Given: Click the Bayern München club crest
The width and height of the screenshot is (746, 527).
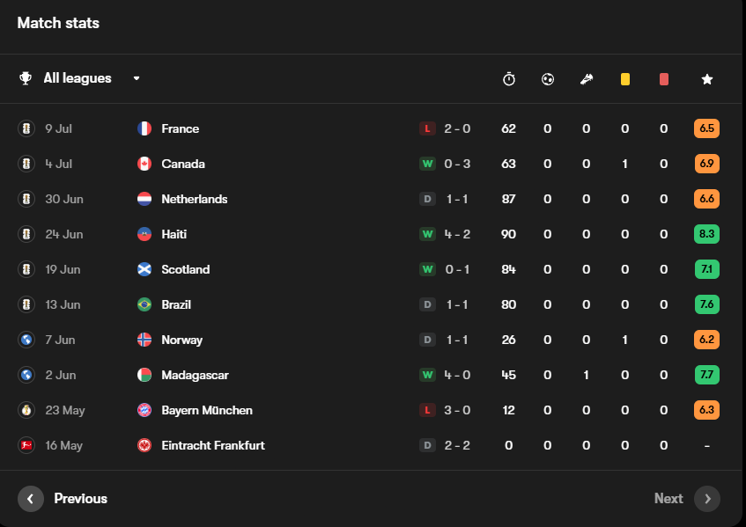Looking at the screenshot, I should [x=144, y=410].
